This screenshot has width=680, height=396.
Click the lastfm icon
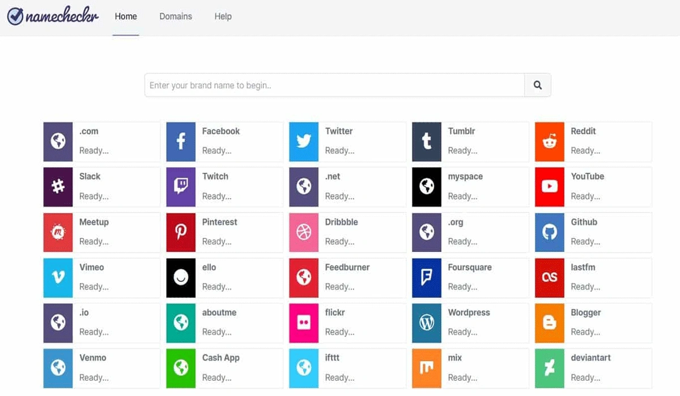pyautogui.click(x=549, y=277)
